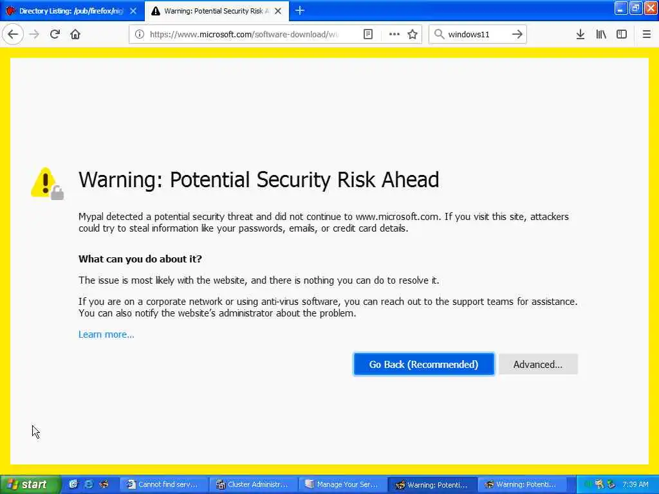
Task: Open the Windows start menu
Action: pos(30,485)
